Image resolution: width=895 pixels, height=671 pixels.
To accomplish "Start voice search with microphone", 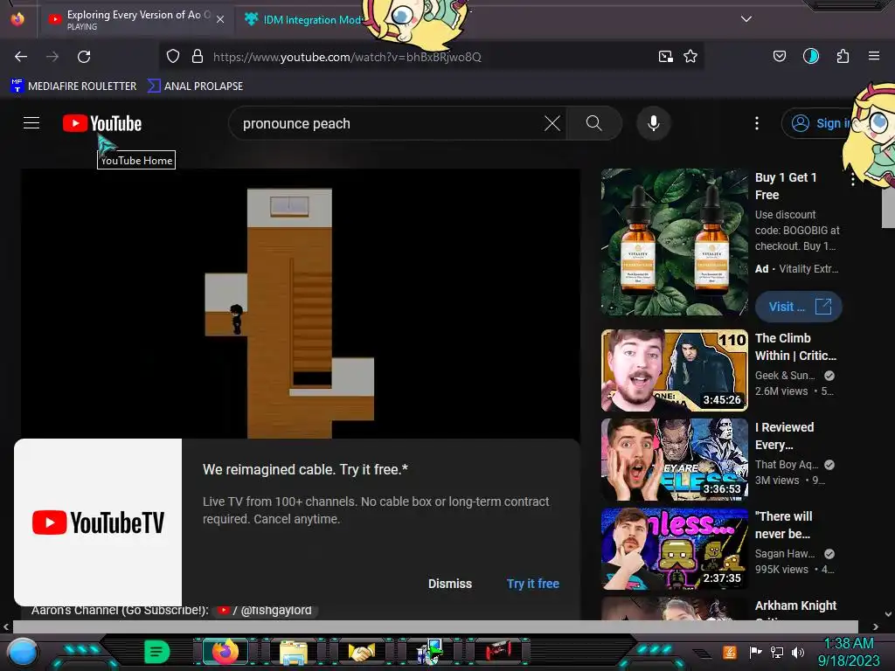I will point(654,123).
